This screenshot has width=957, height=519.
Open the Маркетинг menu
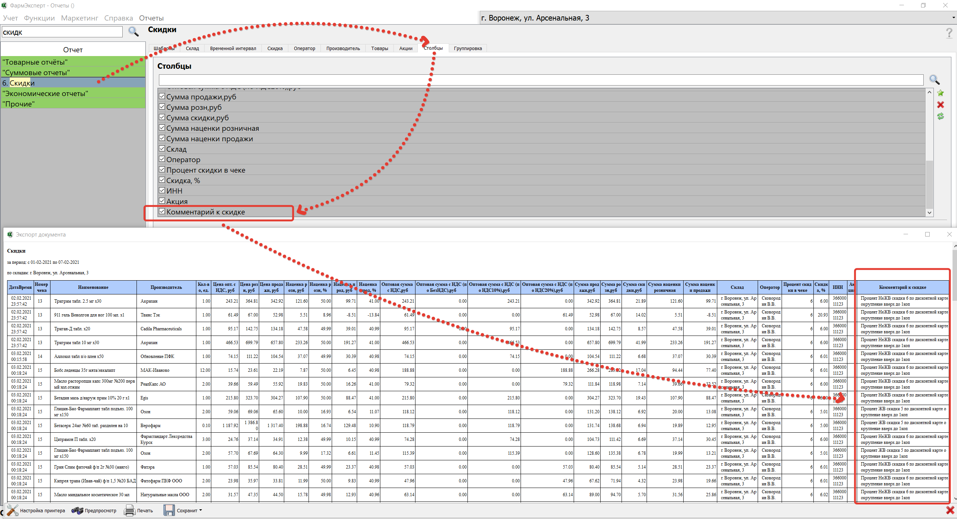point(79,18)
